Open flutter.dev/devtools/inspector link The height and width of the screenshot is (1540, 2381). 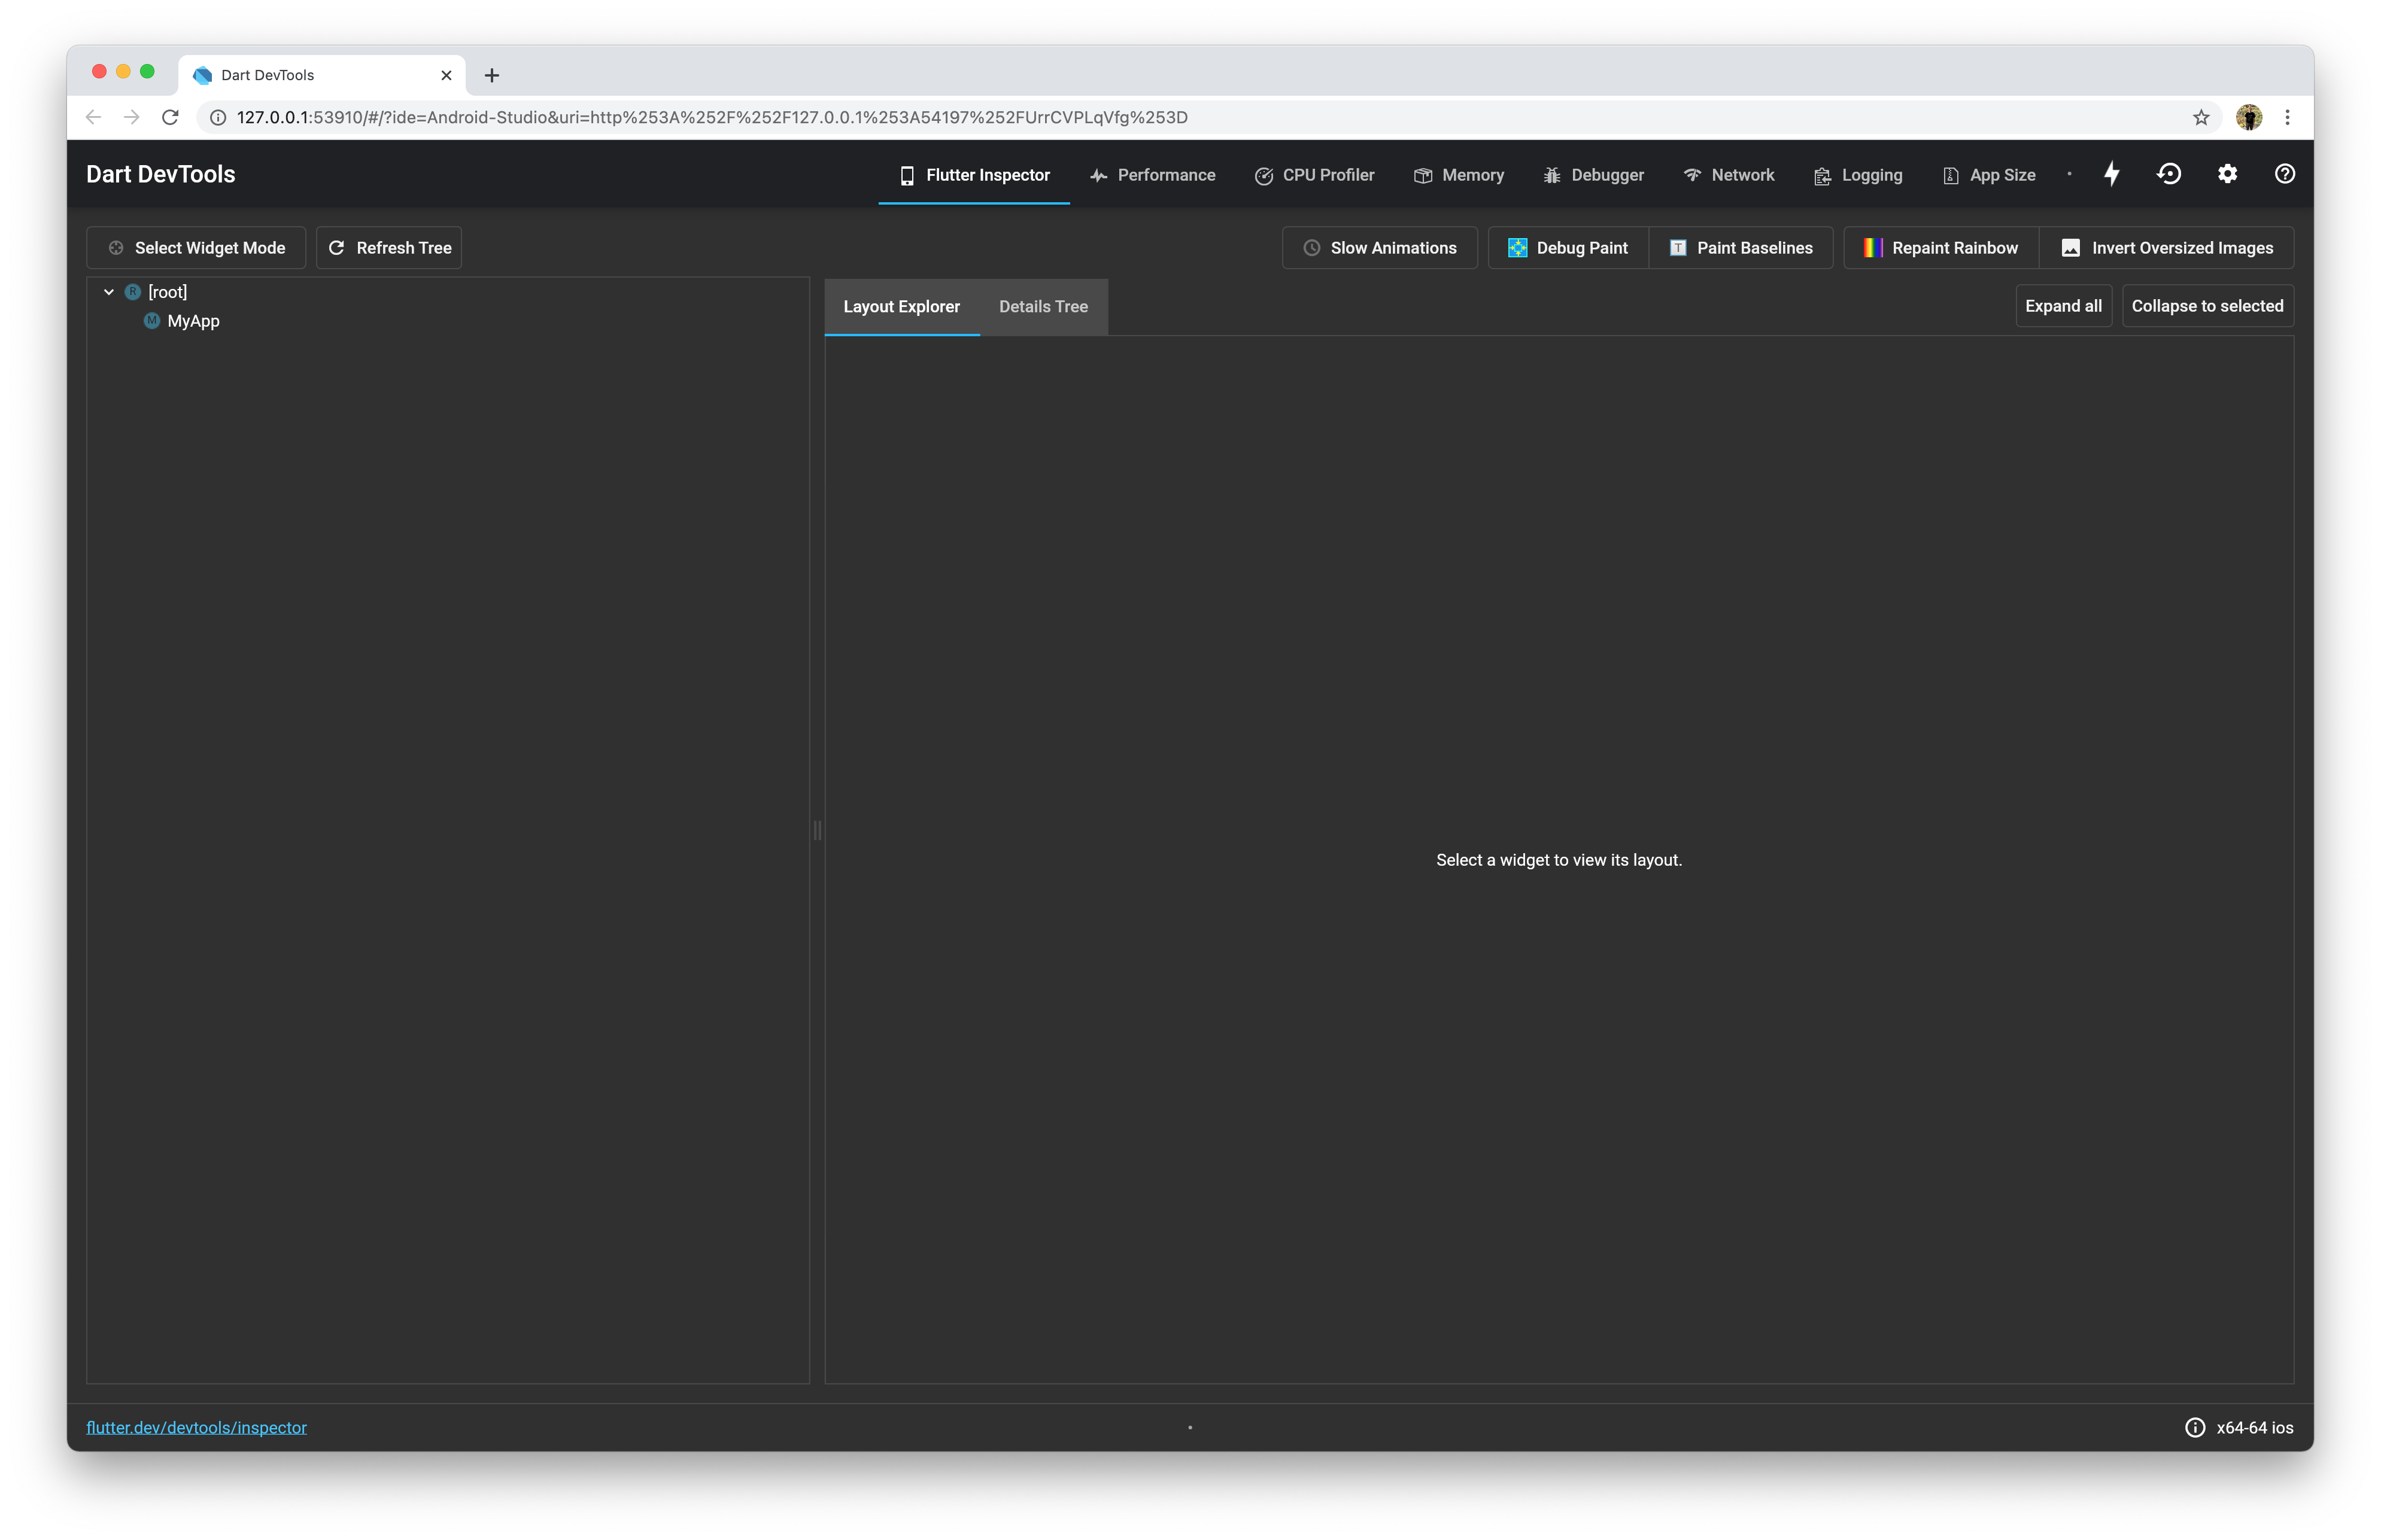pos(196,1427)
